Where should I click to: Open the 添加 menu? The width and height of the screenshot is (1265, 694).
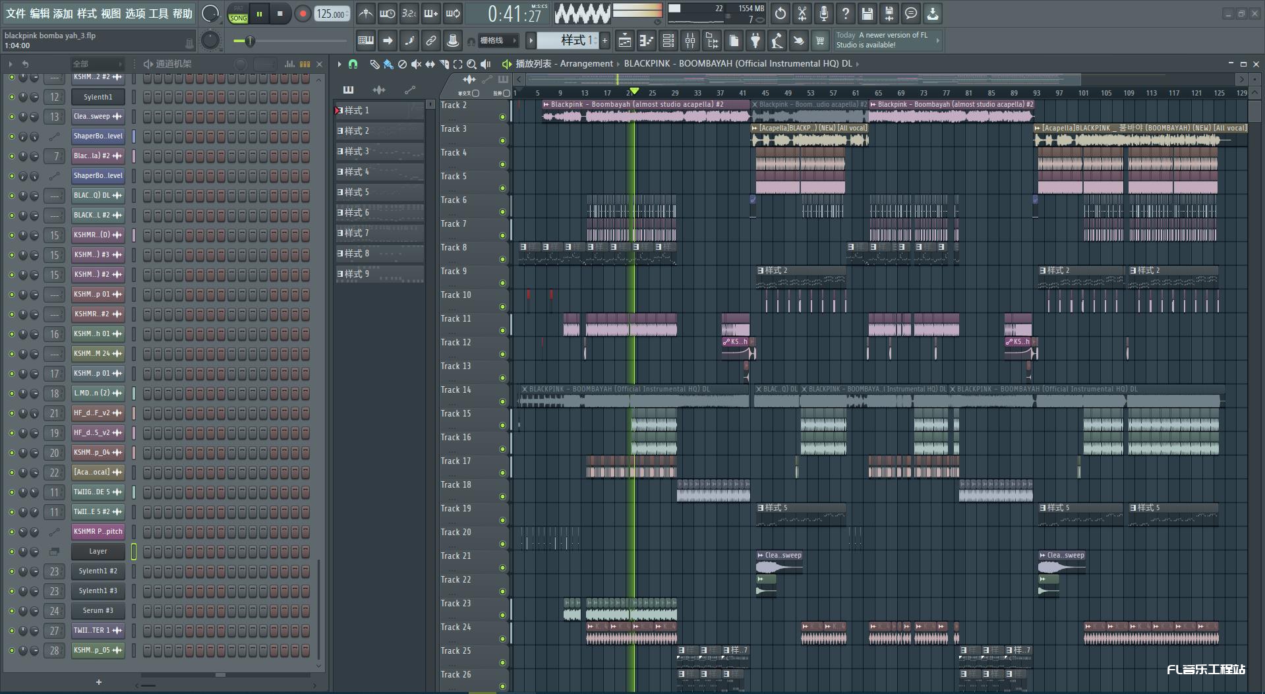tap(63, 13)
